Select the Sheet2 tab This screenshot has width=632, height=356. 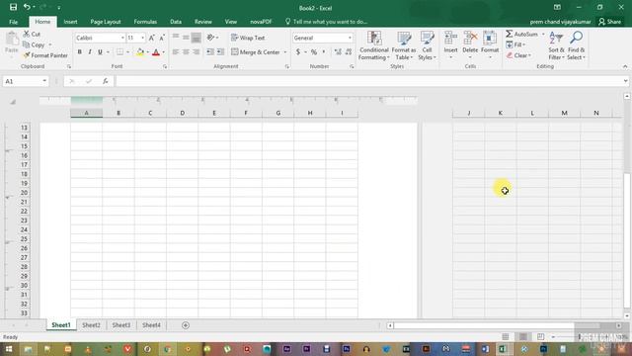tap(91, 325)
